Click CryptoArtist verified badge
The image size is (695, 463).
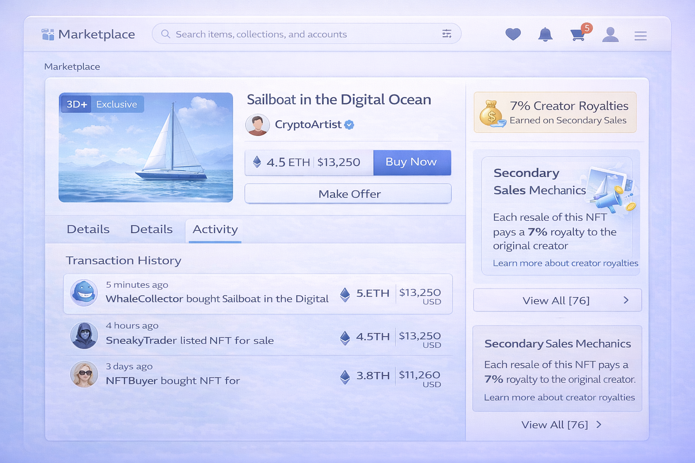[x=349, y=125]
